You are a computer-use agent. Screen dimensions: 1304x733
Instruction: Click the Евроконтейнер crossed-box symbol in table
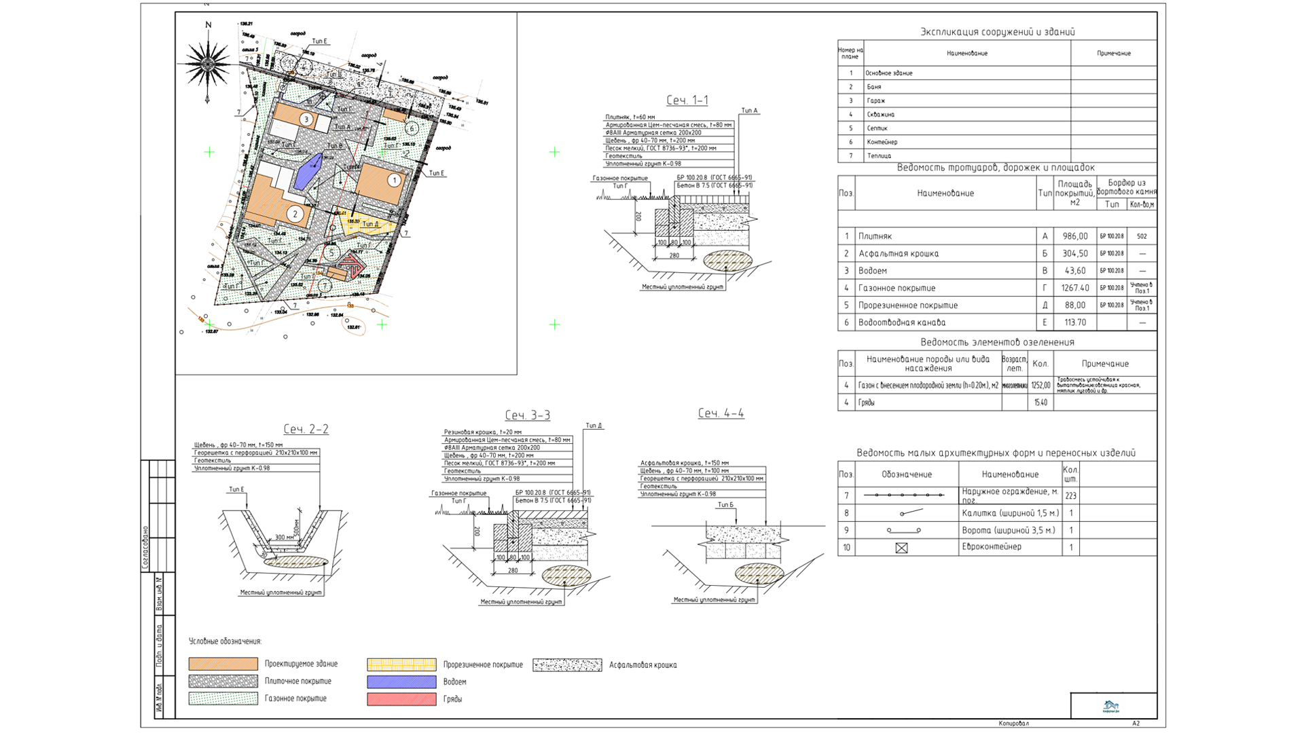[x=901, y=548]
